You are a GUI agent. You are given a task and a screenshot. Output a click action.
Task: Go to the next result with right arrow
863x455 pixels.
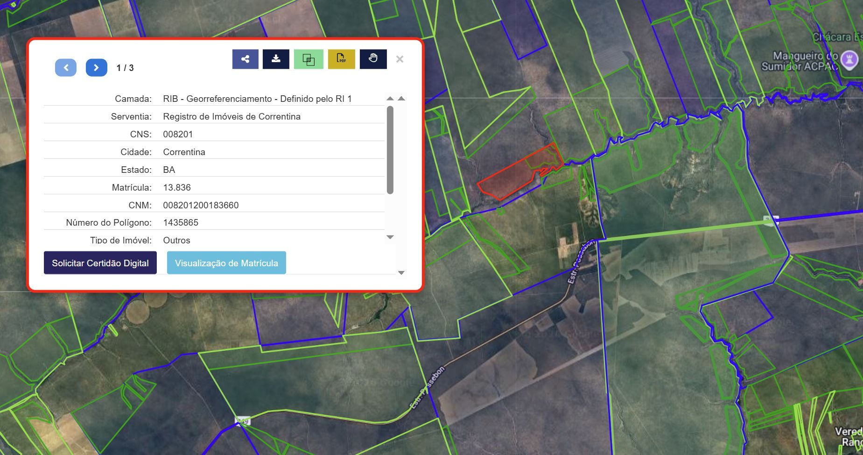pos(97,68)
